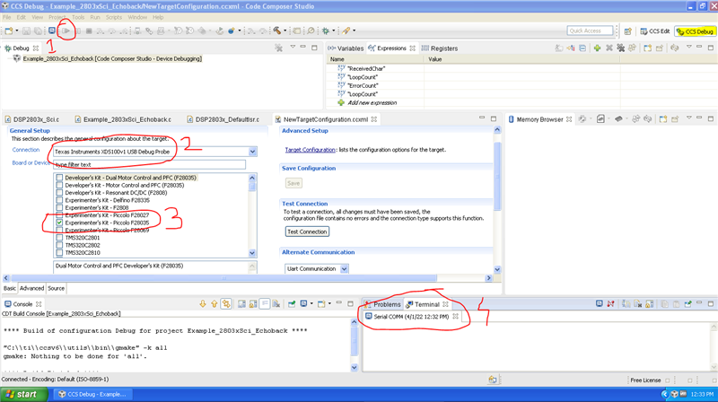
Task: Click the Board or Device filter text field
Action: (x=150, y=164)
